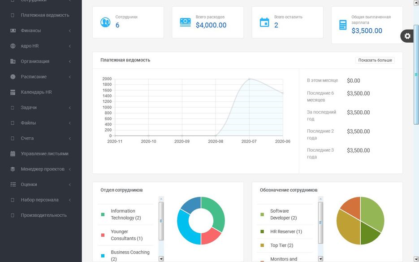Click the employees icon in the Сотрудники card

tap(105, 22)
